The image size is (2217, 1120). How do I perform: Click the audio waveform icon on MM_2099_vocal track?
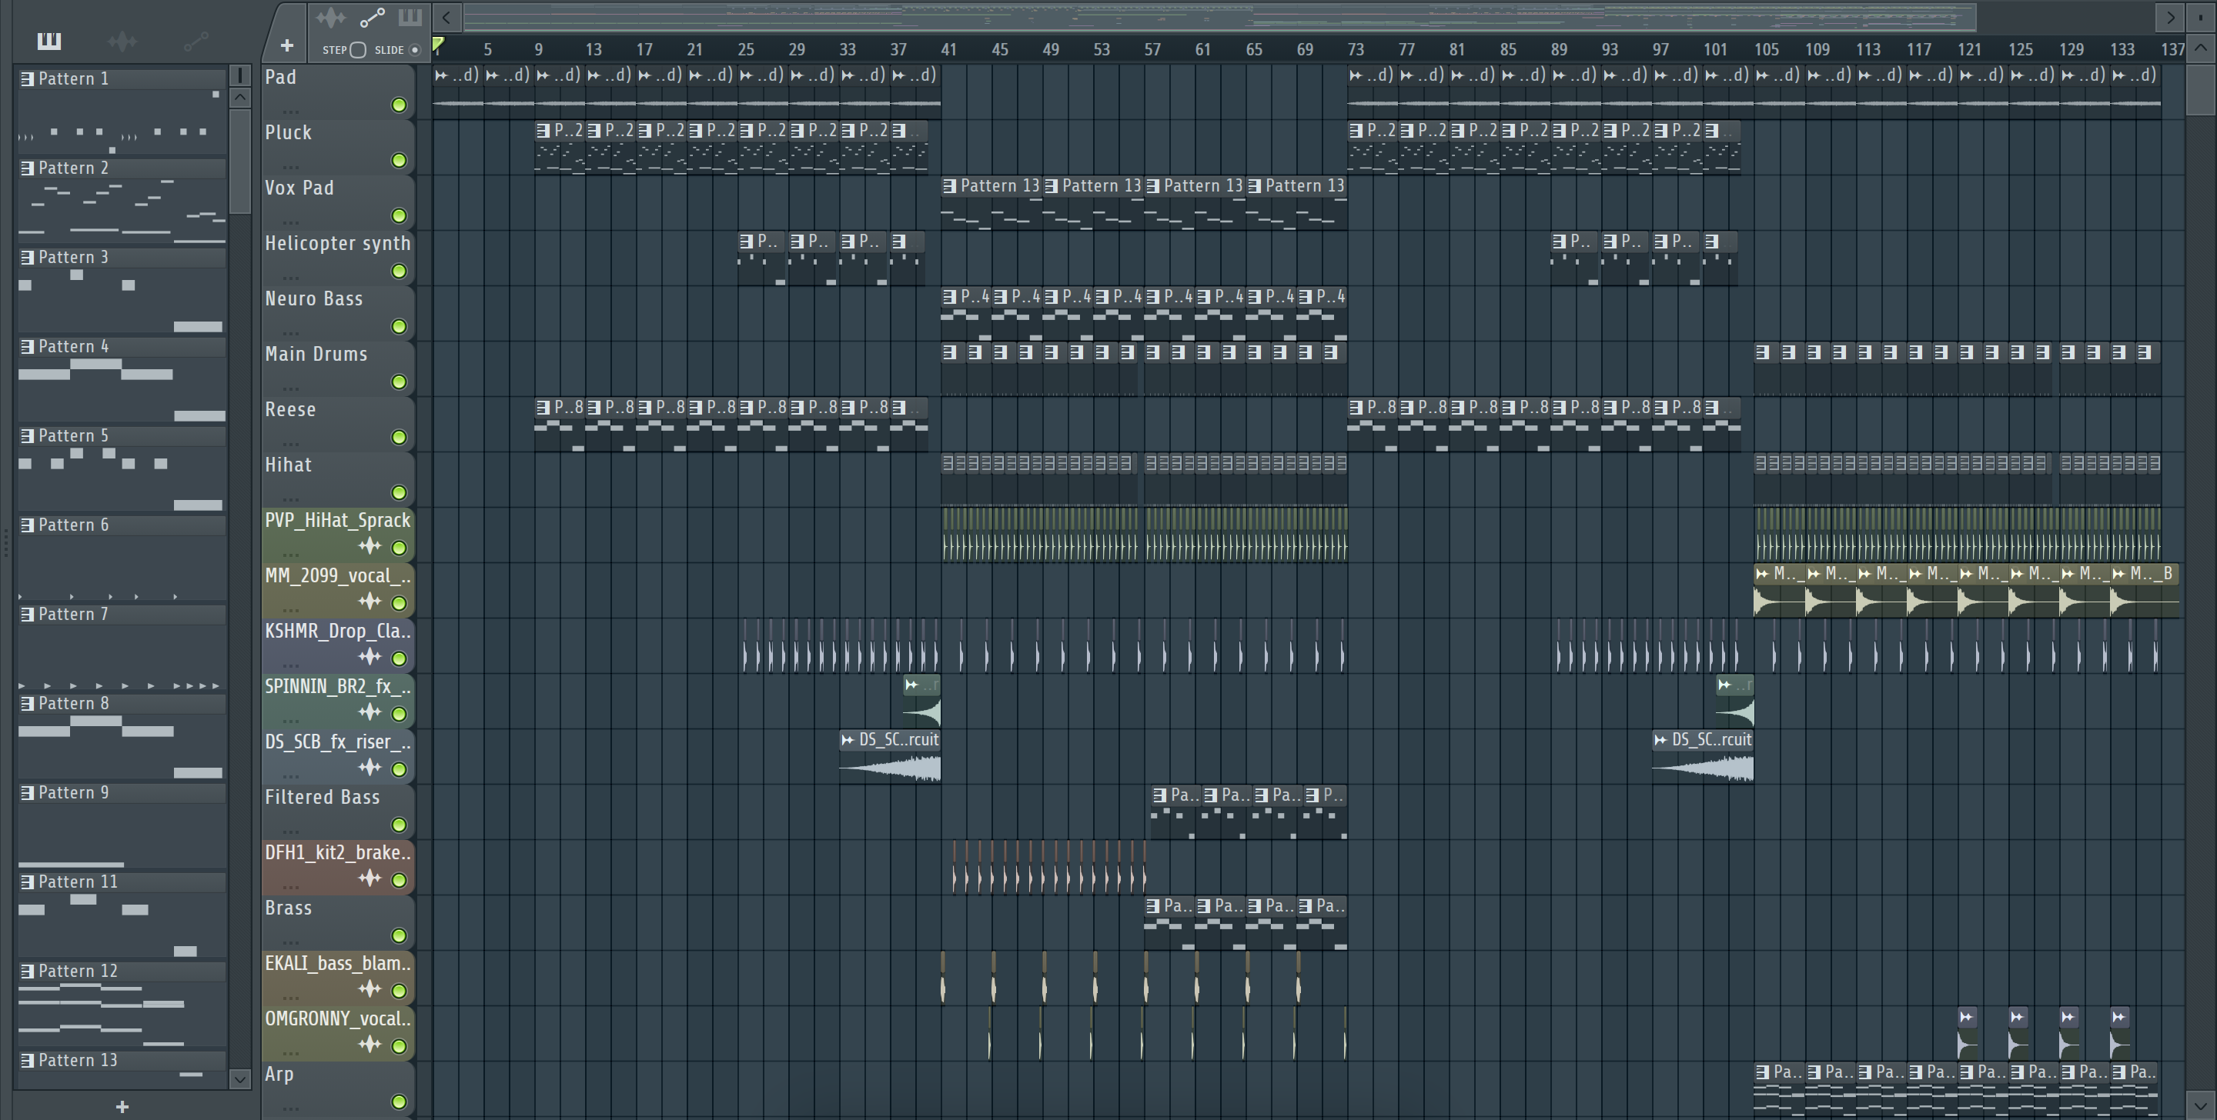pyautogui.click(x=370, y=602)
